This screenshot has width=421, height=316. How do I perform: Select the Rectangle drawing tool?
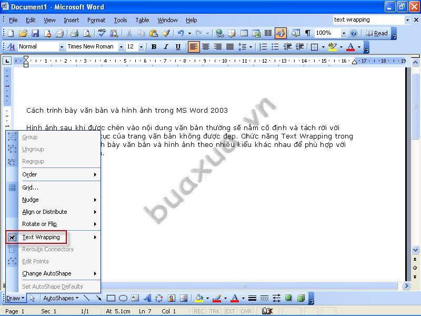tap(111, 298)
